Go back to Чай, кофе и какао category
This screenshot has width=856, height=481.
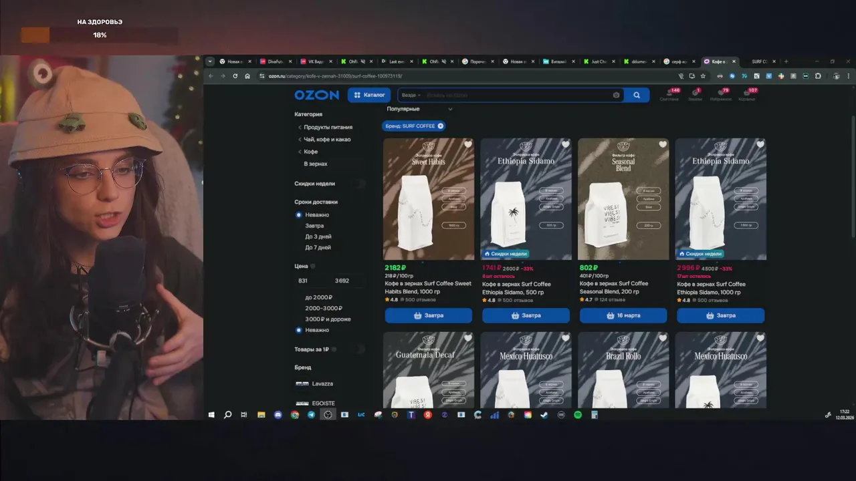(x=327, y=140)
